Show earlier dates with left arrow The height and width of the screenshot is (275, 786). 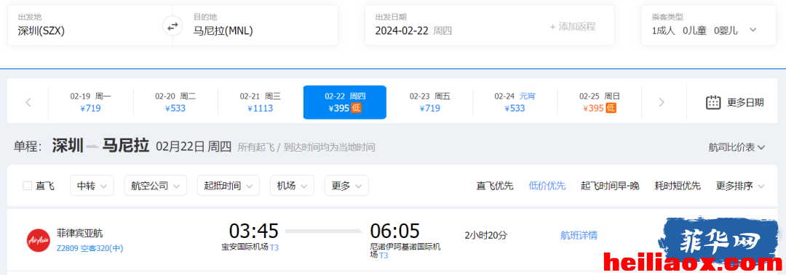point(28,102)
